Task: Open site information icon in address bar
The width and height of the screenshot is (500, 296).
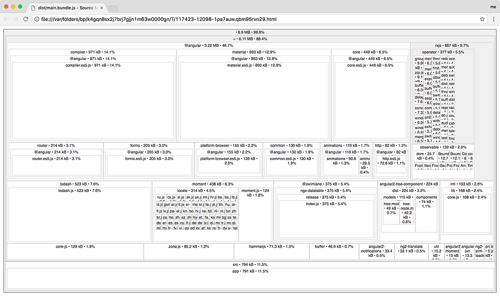Action: [x=36, y=19]
